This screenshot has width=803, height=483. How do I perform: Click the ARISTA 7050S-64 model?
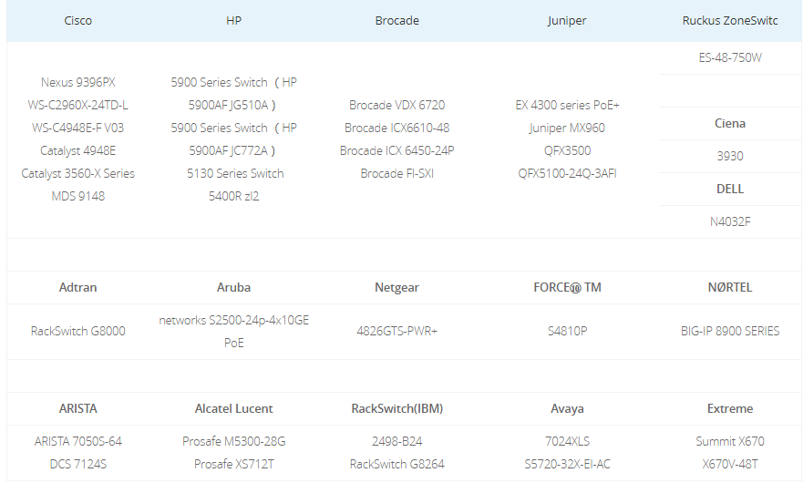78,441
